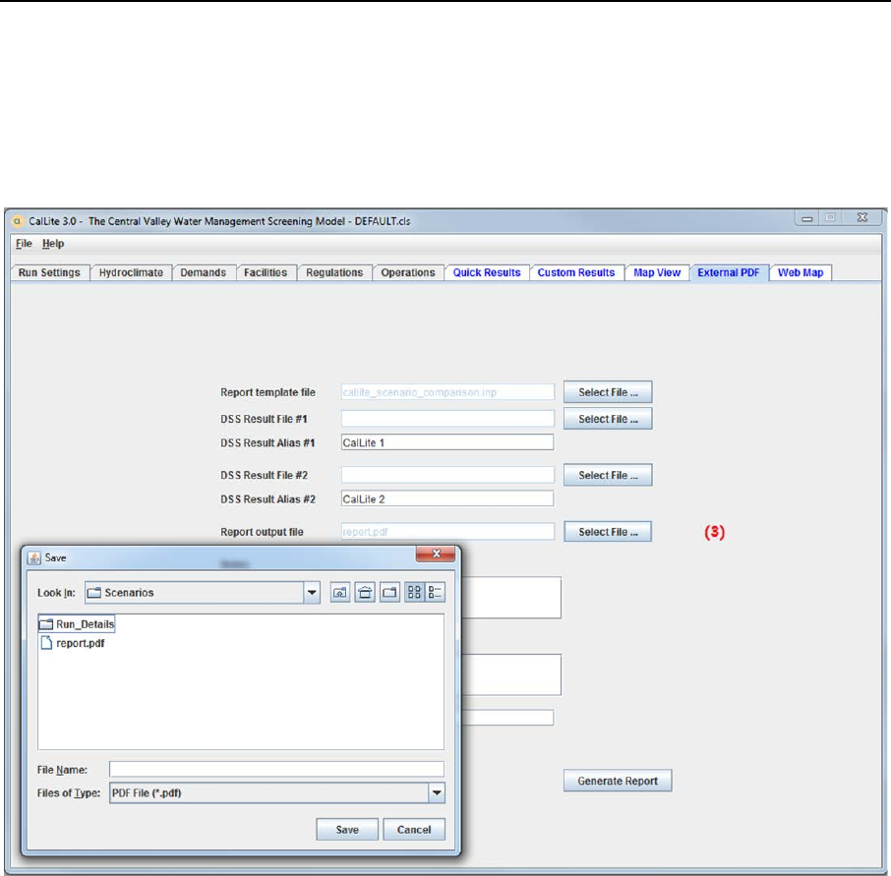Minimize the CalLite window
Viewport: 891px width, 876px height.
806,218
